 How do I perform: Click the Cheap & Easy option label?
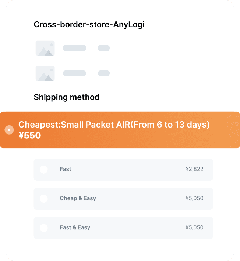pos(78,198)
